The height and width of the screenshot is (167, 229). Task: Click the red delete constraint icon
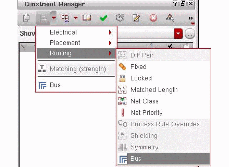[x=153, y=18]
